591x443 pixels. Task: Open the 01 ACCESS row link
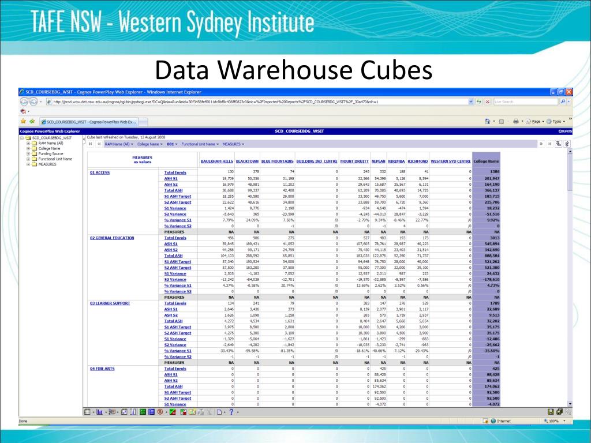coord(100,172)
